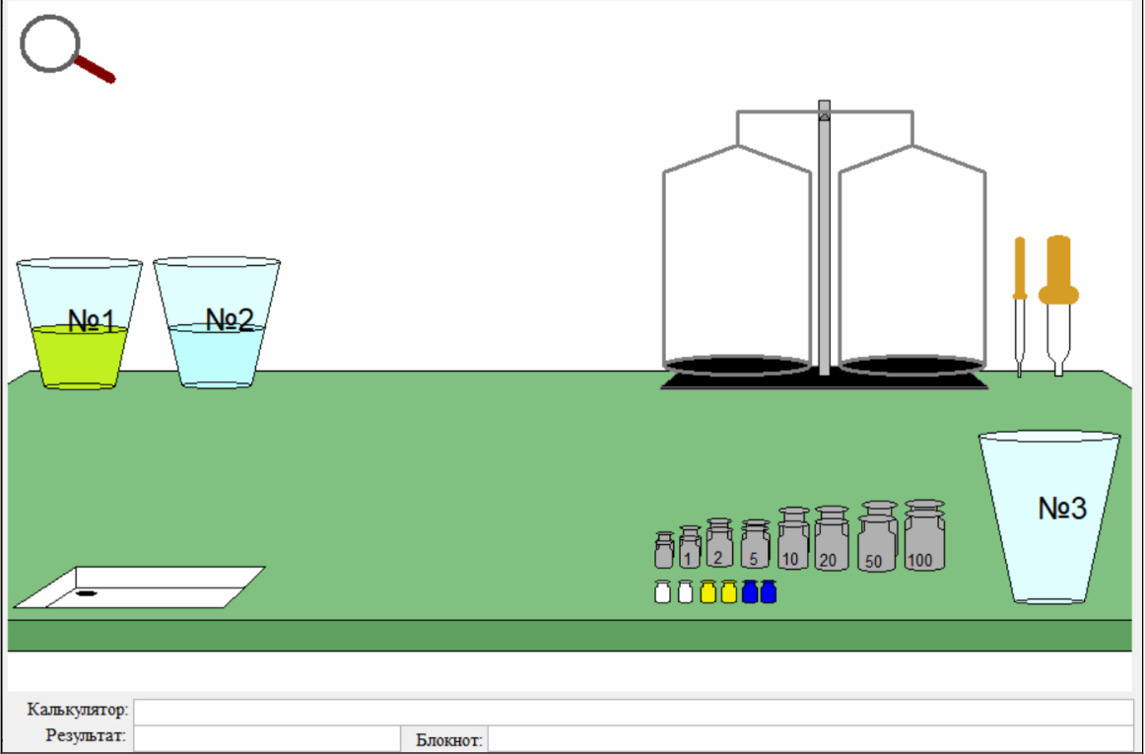Select the 100 gram weight
Screen dimensions: 1145x754
(x=924, y=535)
